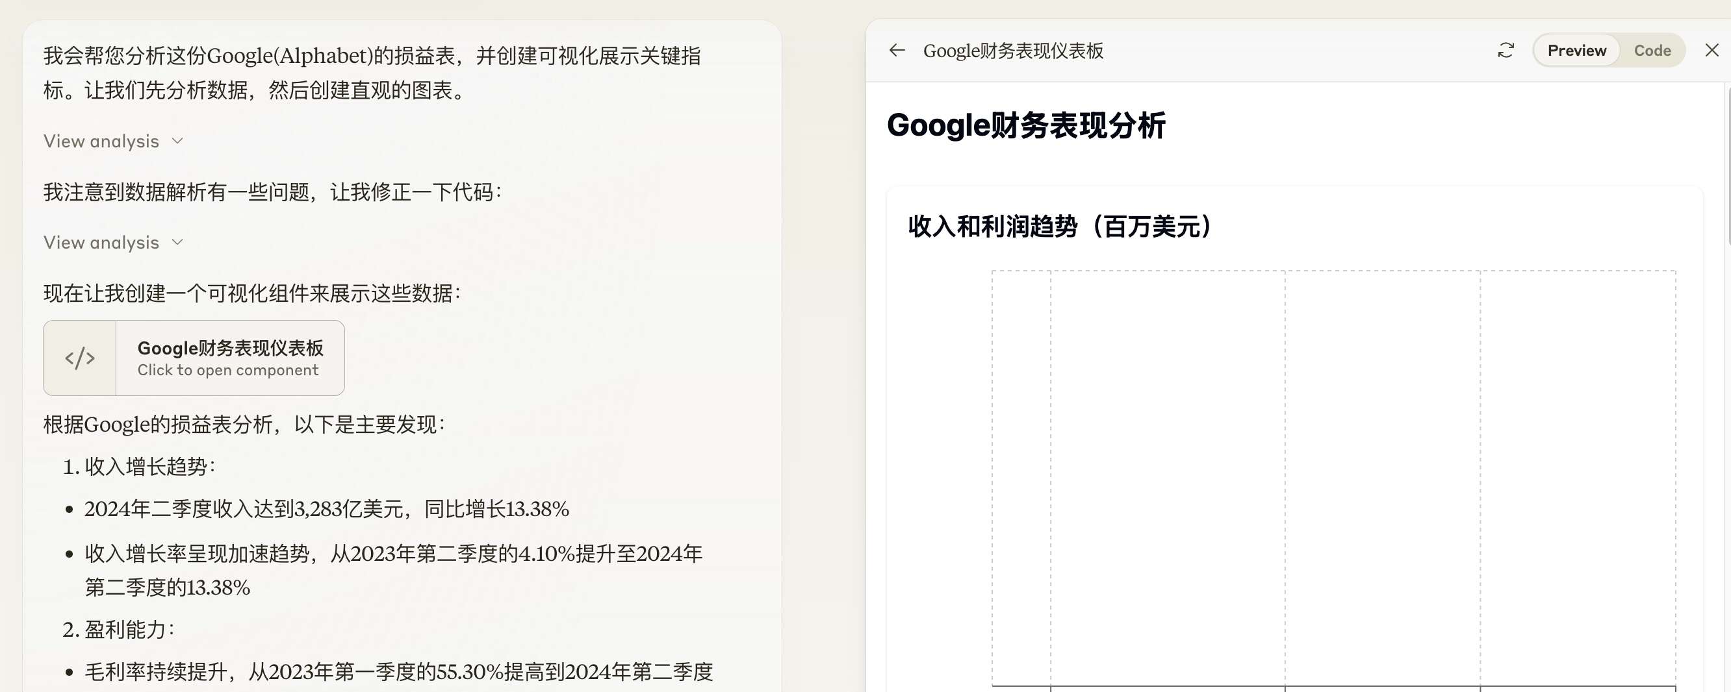Switch to the Code tab
Viewport: 1731px width, 692px height.
pos(1652,51)
